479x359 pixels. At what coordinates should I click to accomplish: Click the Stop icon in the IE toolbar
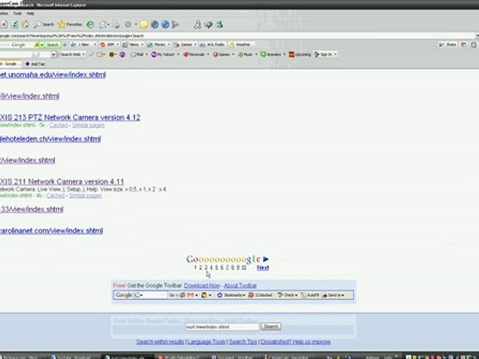pyautogui.click(x=3, y=24)
